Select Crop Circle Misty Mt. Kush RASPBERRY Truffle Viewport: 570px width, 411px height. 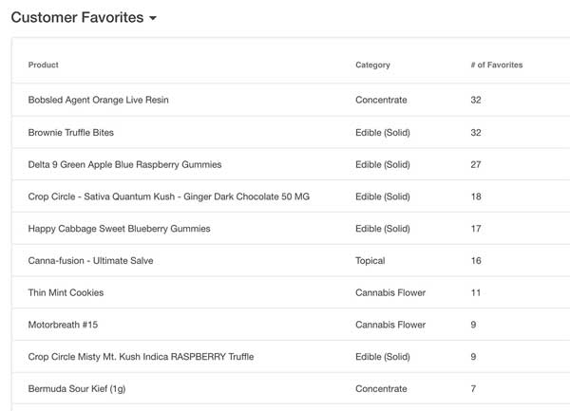click(x=141, y=357)
